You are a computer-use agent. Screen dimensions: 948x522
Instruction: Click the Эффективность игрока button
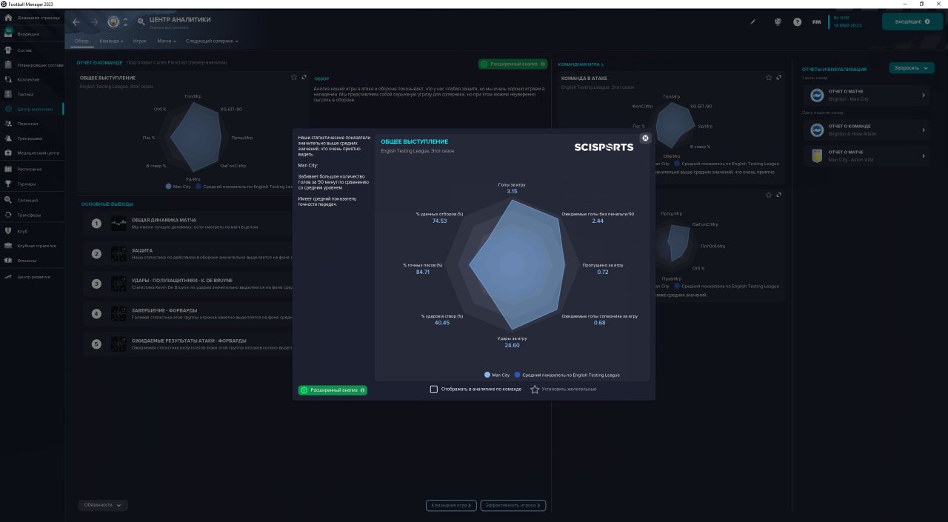pos(513,506)
